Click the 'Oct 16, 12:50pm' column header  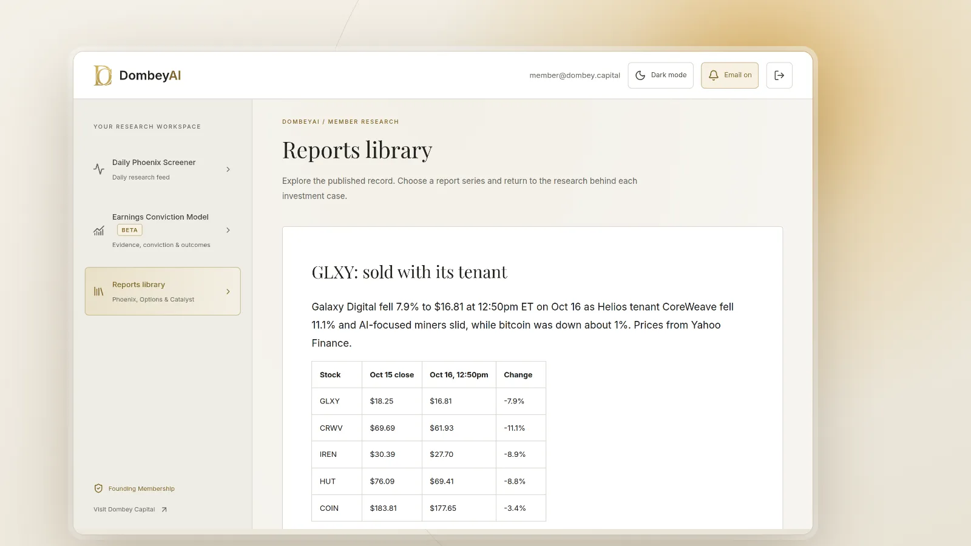(459, 375)
